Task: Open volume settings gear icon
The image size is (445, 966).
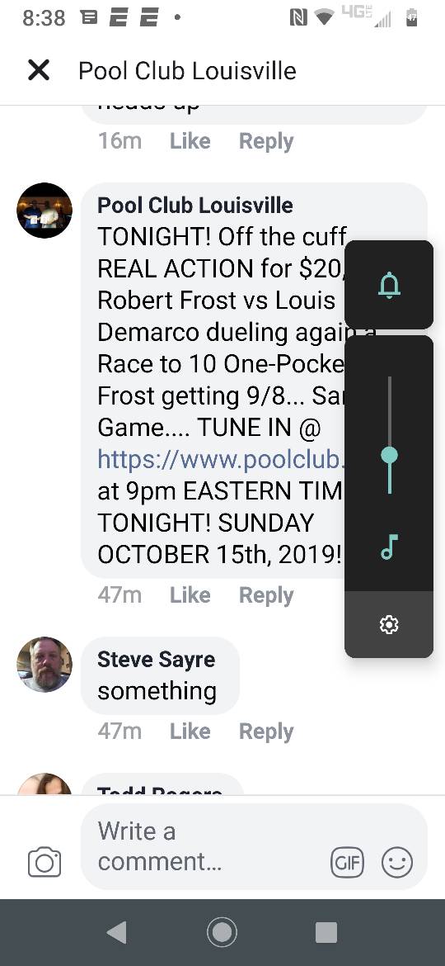Action: coord(389,625)
